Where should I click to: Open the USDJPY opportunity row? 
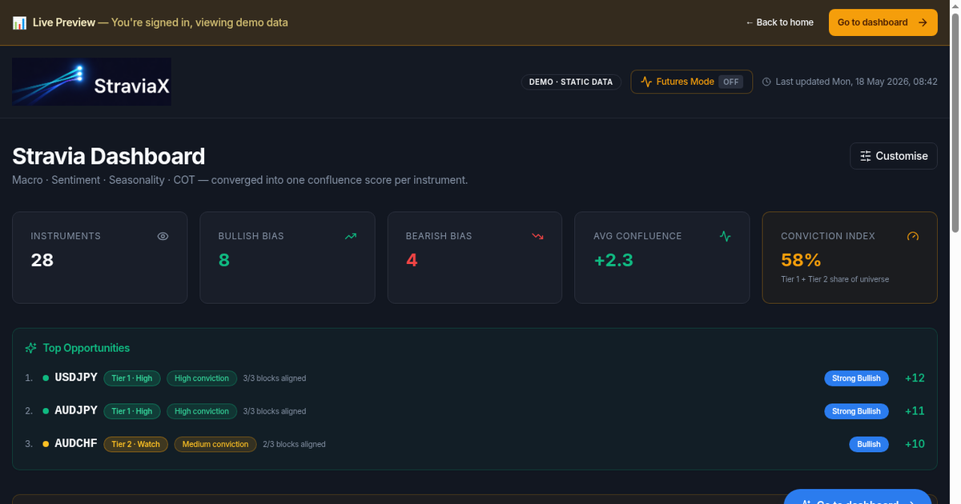[474, 378]
